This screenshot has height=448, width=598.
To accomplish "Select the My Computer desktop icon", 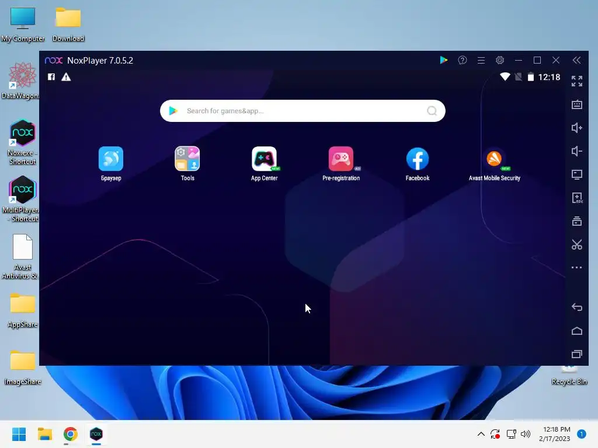I will coord(23,24).
